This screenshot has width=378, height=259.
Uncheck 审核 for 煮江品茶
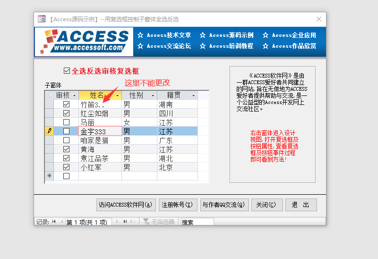[66, 158]
